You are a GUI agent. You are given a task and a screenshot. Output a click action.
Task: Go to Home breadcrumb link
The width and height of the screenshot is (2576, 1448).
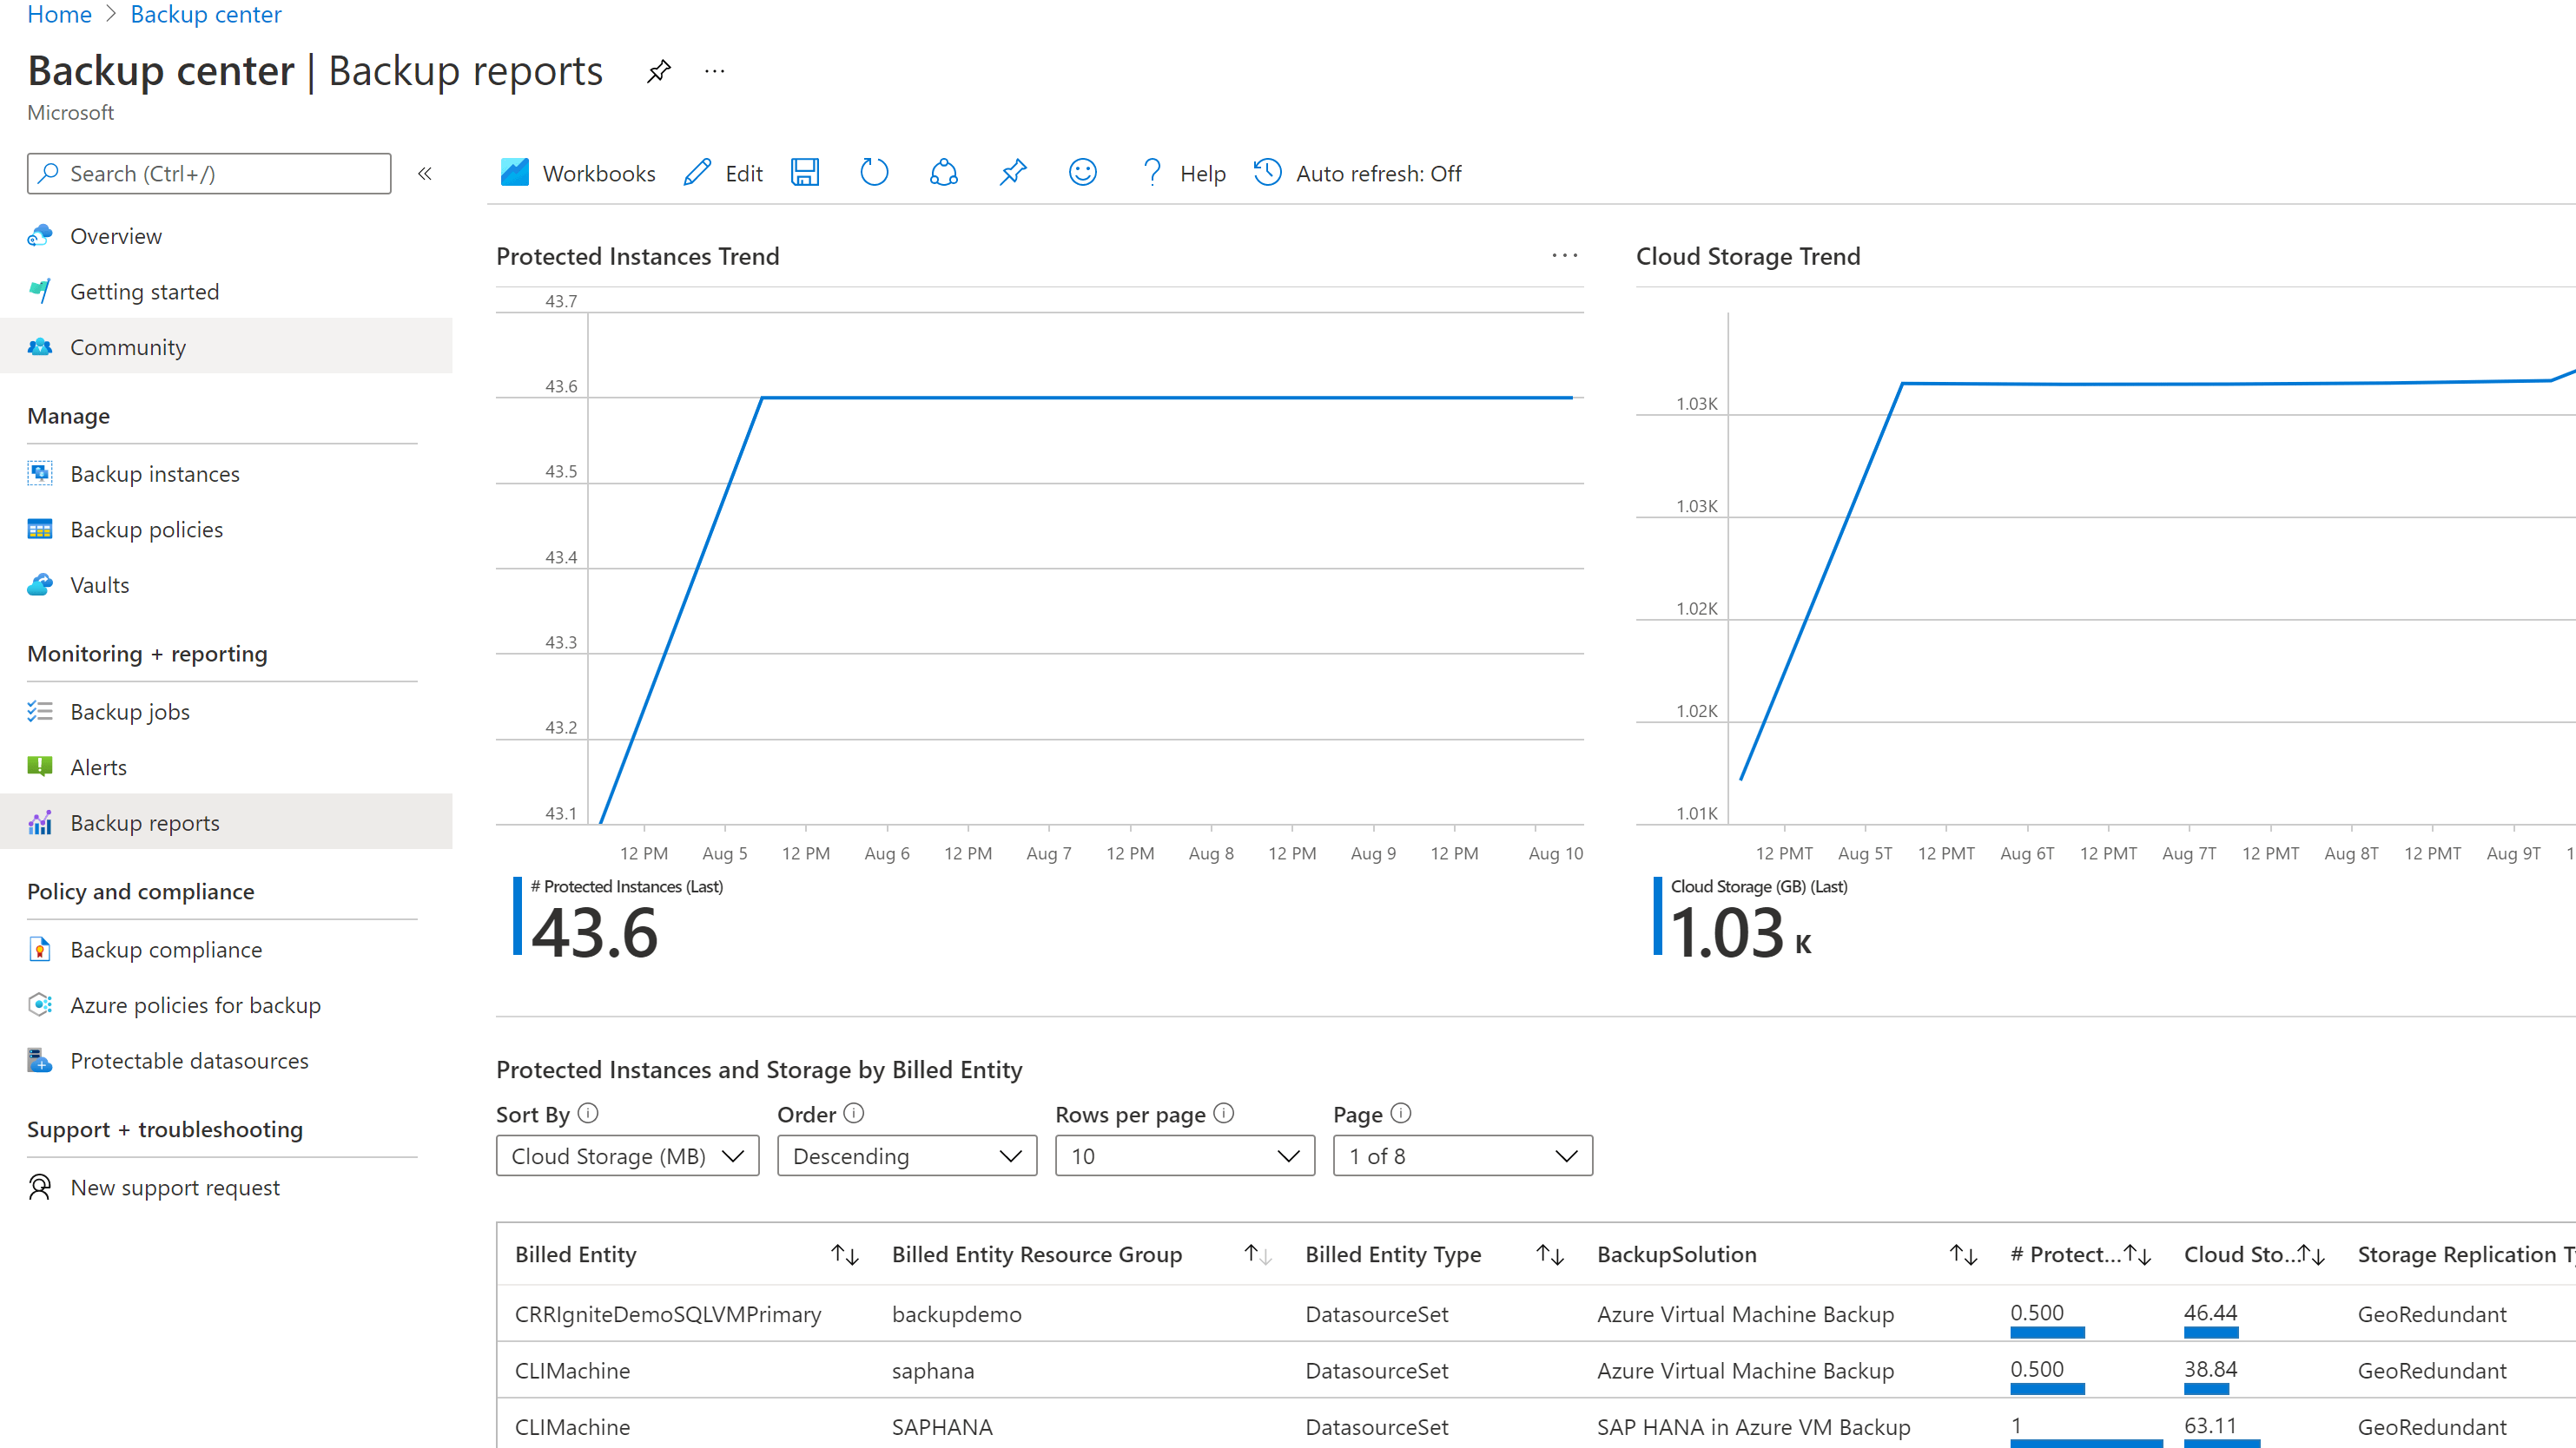(x=59, y=14)
